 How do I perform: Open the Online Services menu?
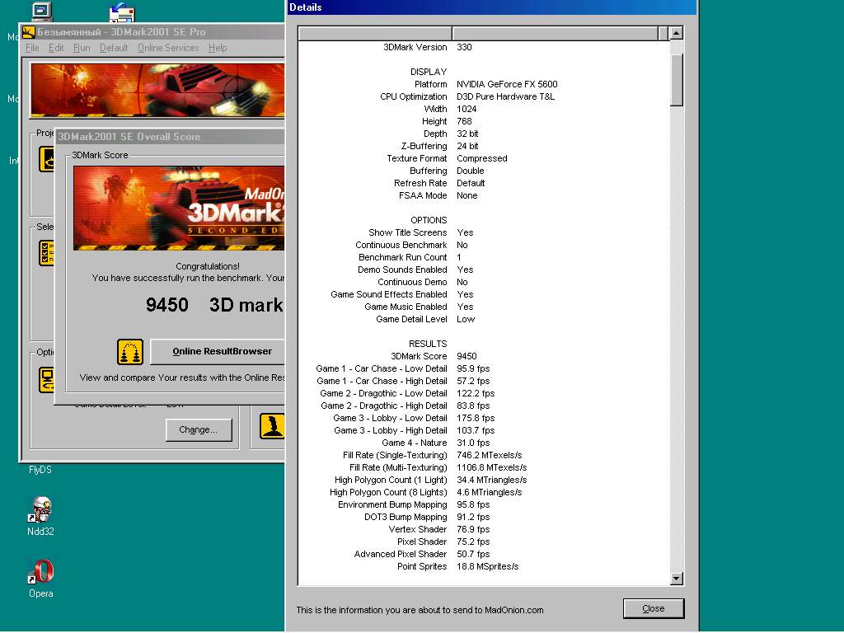tap(168, 48)
